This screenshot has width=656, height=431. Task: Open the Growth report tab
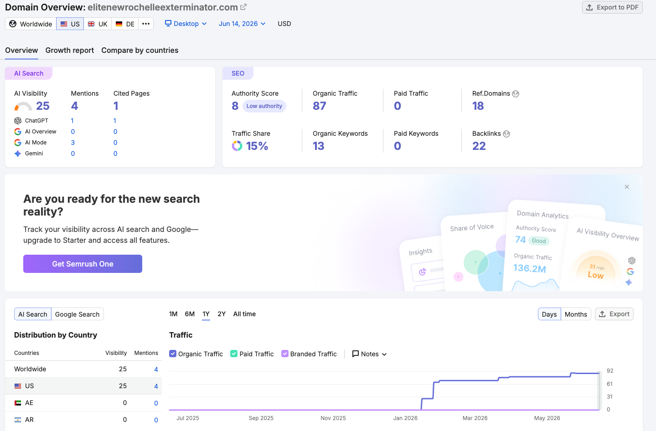click(70, 50)
